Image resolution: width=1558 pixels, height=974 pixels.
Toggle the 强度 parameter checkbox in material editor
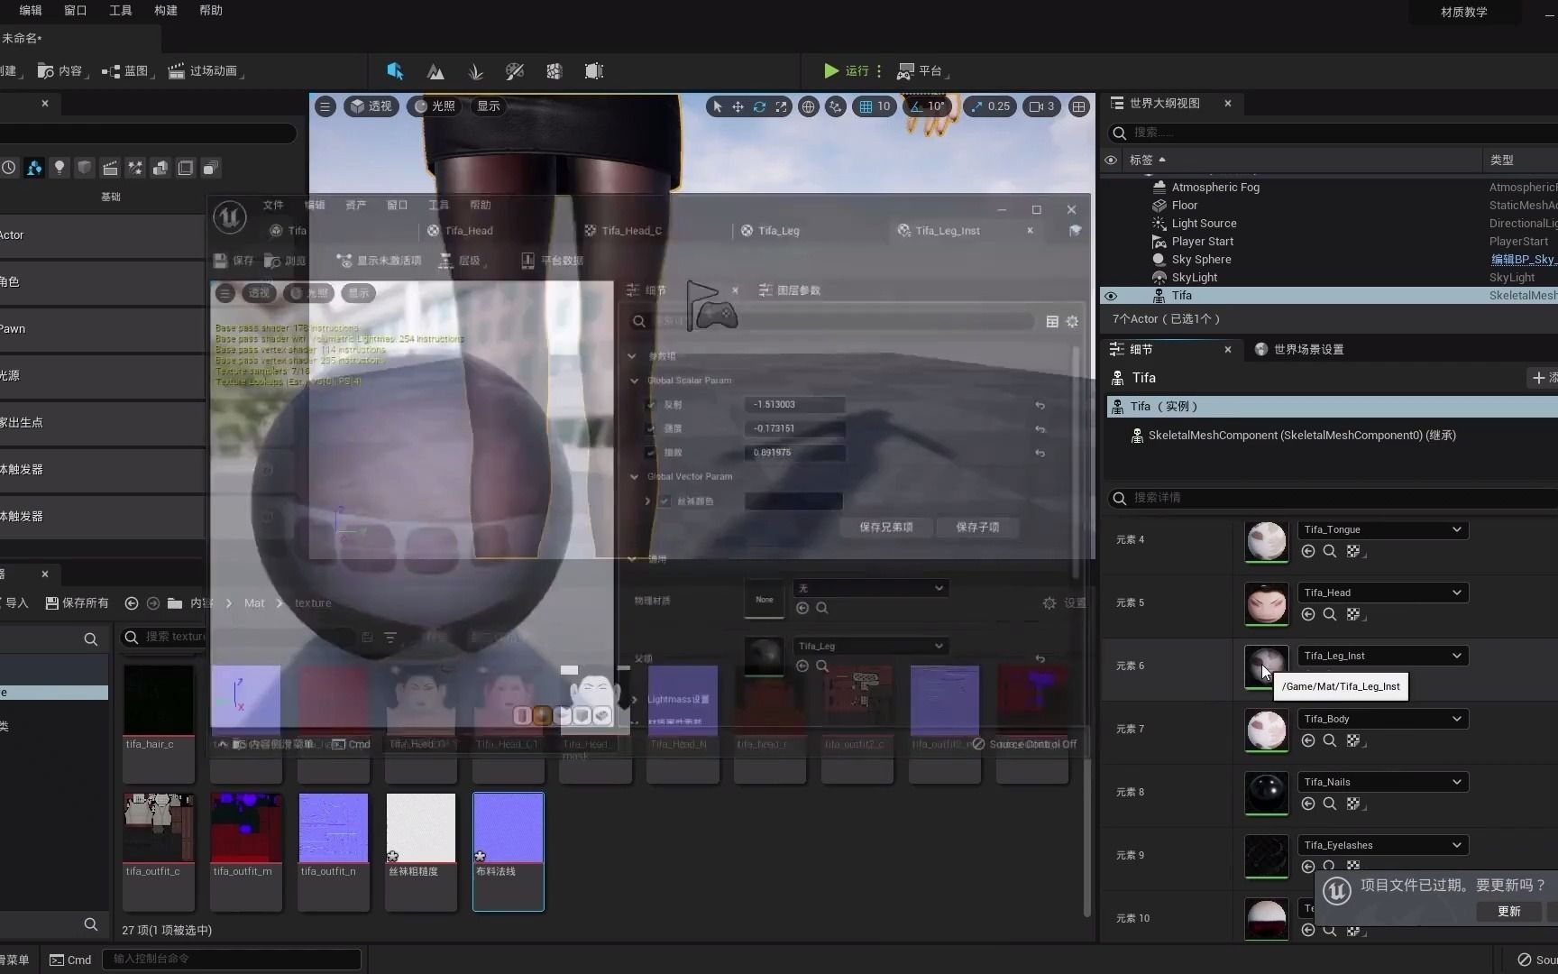(651, 428)
